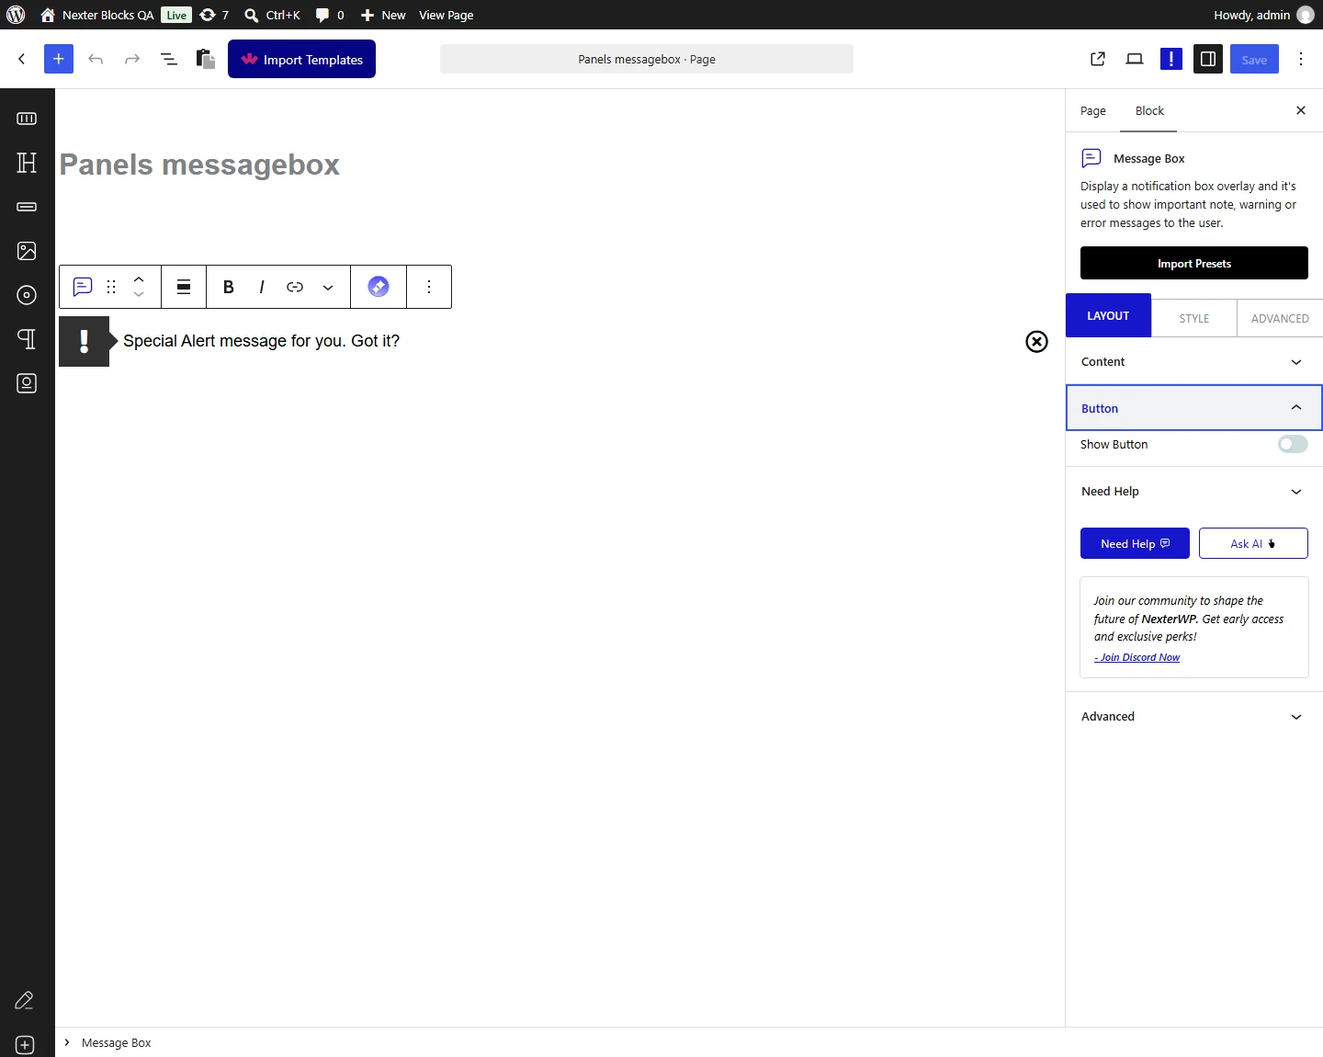Viewport: 1323px width, 1057px height.
Task: Open comments in admin bar
Action: tap(330, 15)
